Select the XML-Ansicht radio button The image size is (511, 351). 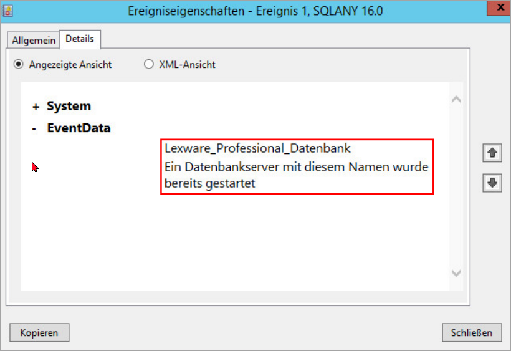point(149,64)
